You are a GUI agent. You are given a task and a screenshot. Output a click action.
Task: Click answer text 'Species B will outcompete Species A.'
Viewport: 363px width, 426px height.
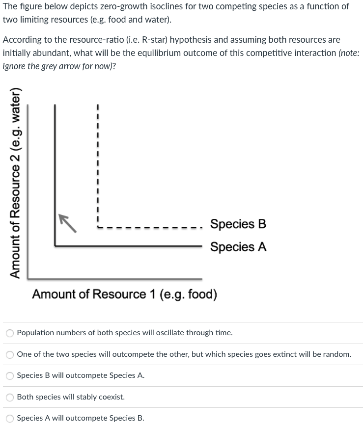[x=81, y=375]
